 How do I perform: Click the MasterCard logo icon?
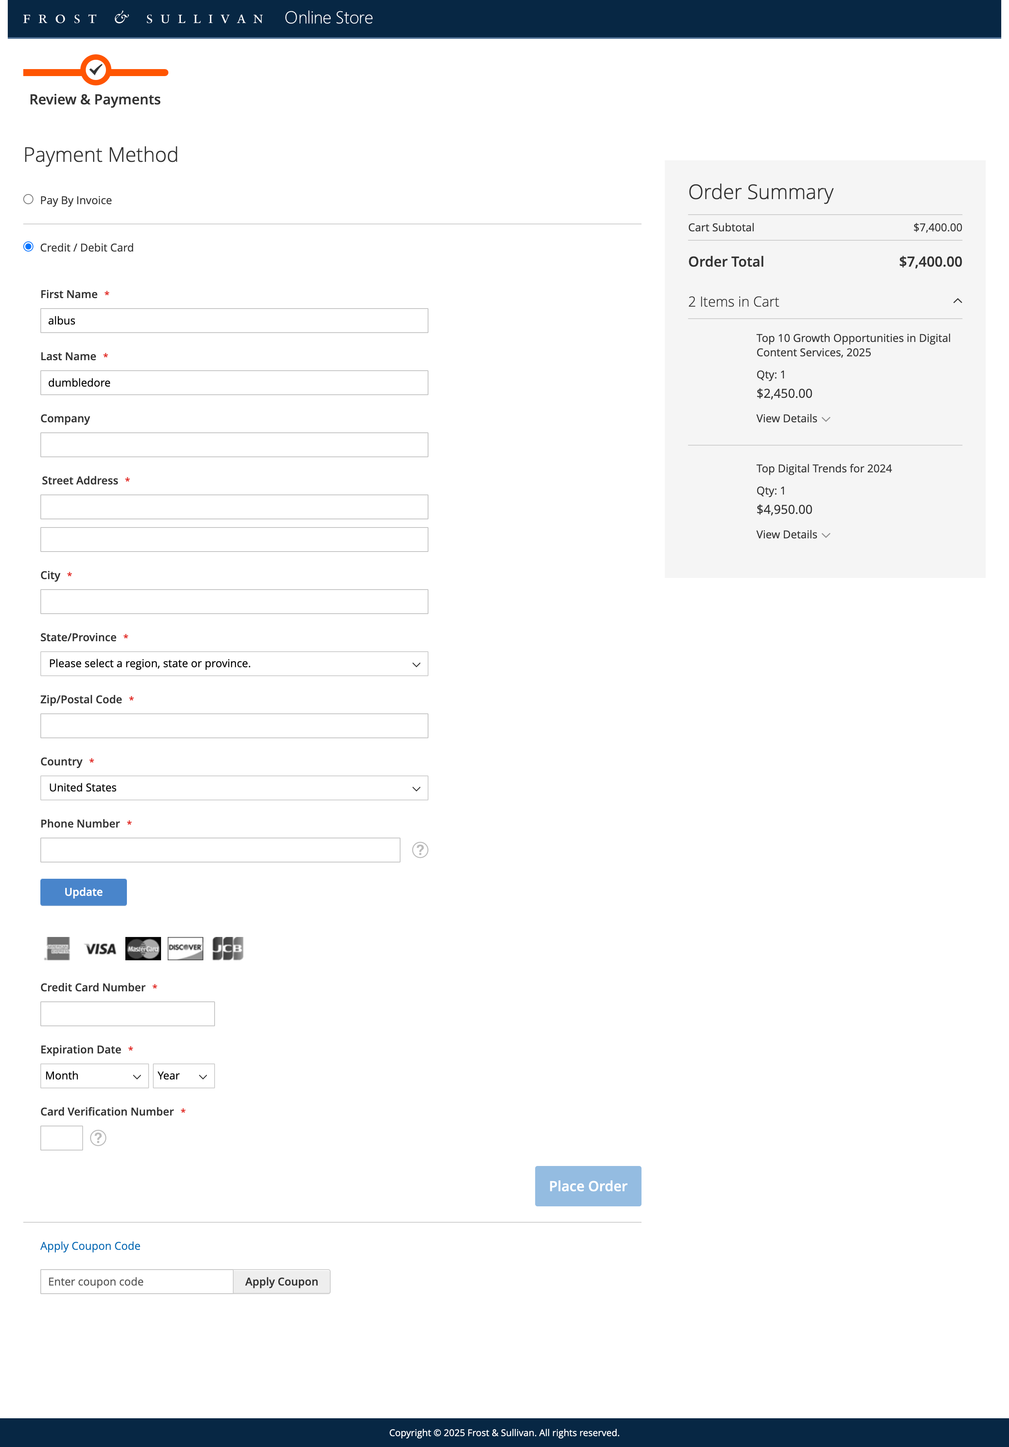coord(143,949)
